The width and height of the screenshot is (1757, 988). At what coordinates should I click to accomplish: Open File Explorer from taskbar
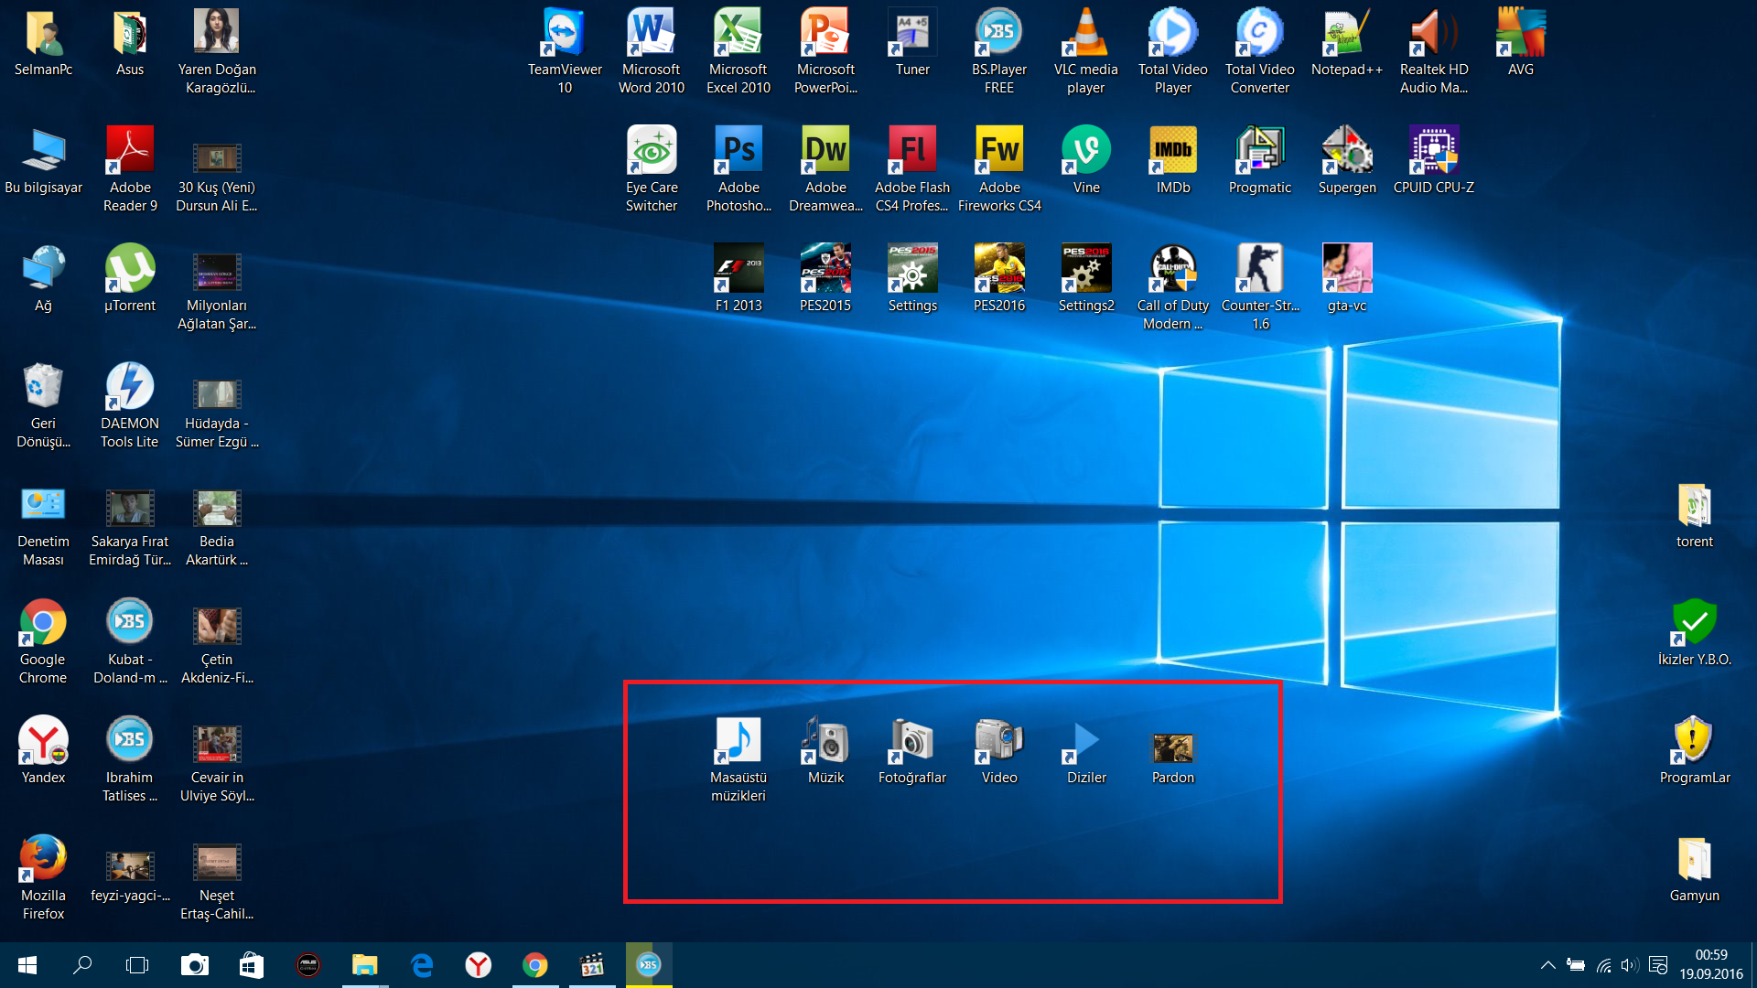tap(364, 965)
